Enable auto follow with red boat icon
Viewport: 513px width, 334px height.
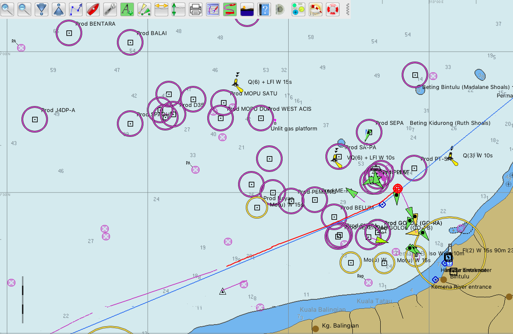click(93, 9)
